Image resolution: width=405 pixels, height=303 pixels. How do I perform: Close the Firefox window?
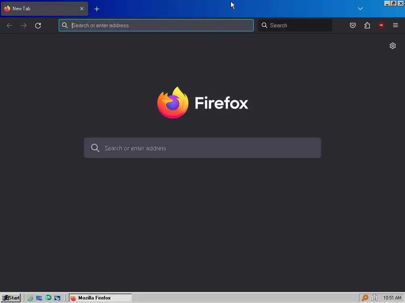tap(401, 3)
